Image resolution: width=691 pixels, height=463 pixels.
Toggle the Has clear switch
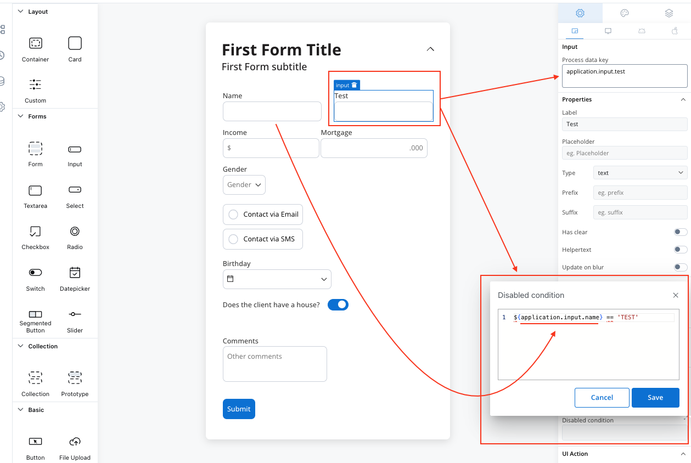(x=681, y=232)
